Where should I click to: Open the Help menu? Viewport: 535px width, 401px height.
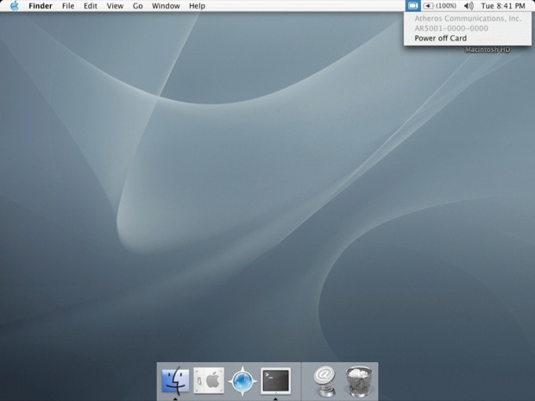point(197,6)
